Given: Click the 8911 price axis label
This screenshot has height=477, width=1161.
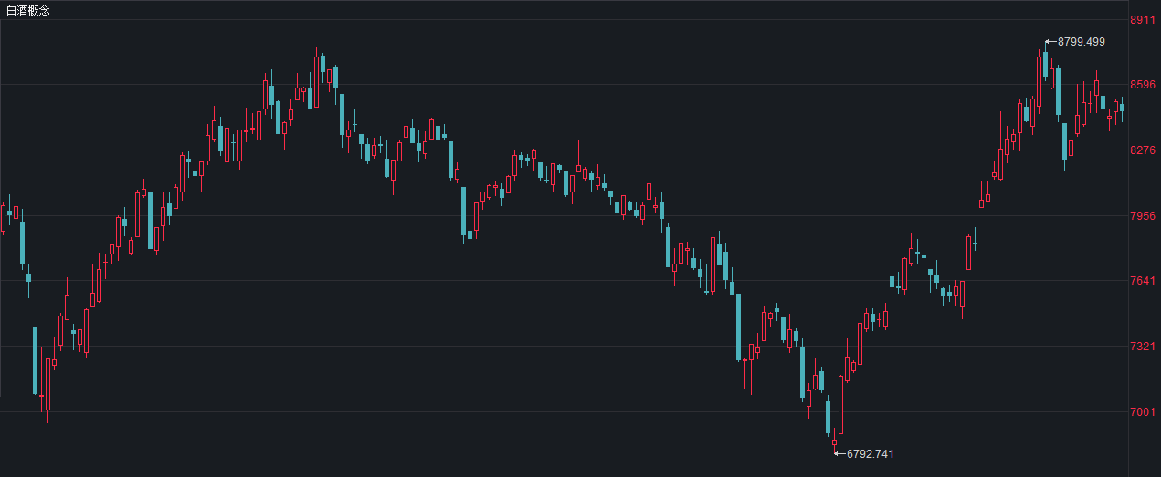Looking at the screenshot, I should click(1143, 20).
